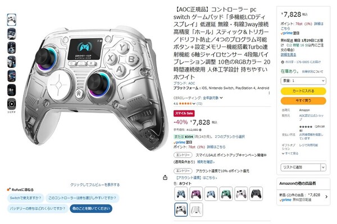This screenshot has width=337, height=224.
Task: Expand the arrow beside リストに追加
Action: (324, 167)
